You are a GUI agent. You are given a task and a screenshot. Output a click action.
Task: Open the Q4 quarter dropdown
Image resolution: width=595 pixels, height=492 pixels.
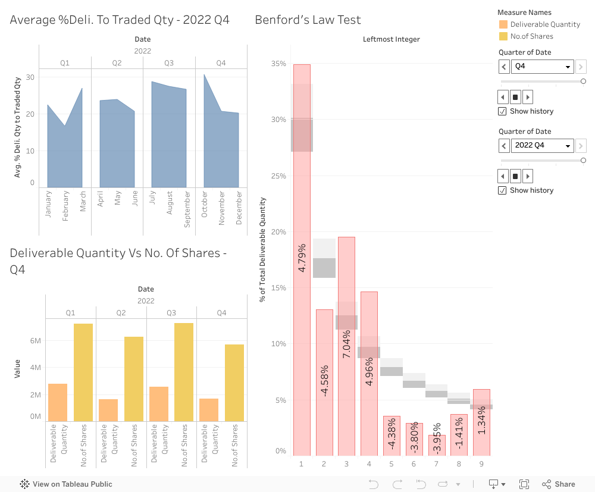pyautogui.click(x=543, y=67)
